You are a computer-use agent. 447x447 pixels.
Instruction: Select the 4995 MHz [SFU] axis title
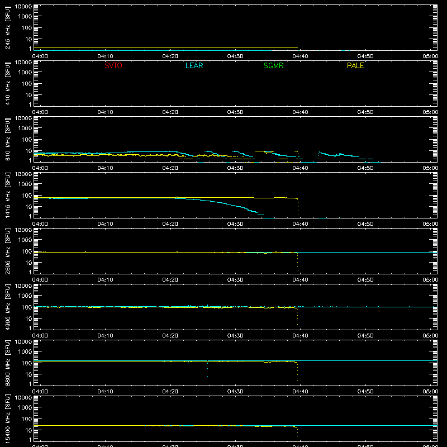(8, 307)
